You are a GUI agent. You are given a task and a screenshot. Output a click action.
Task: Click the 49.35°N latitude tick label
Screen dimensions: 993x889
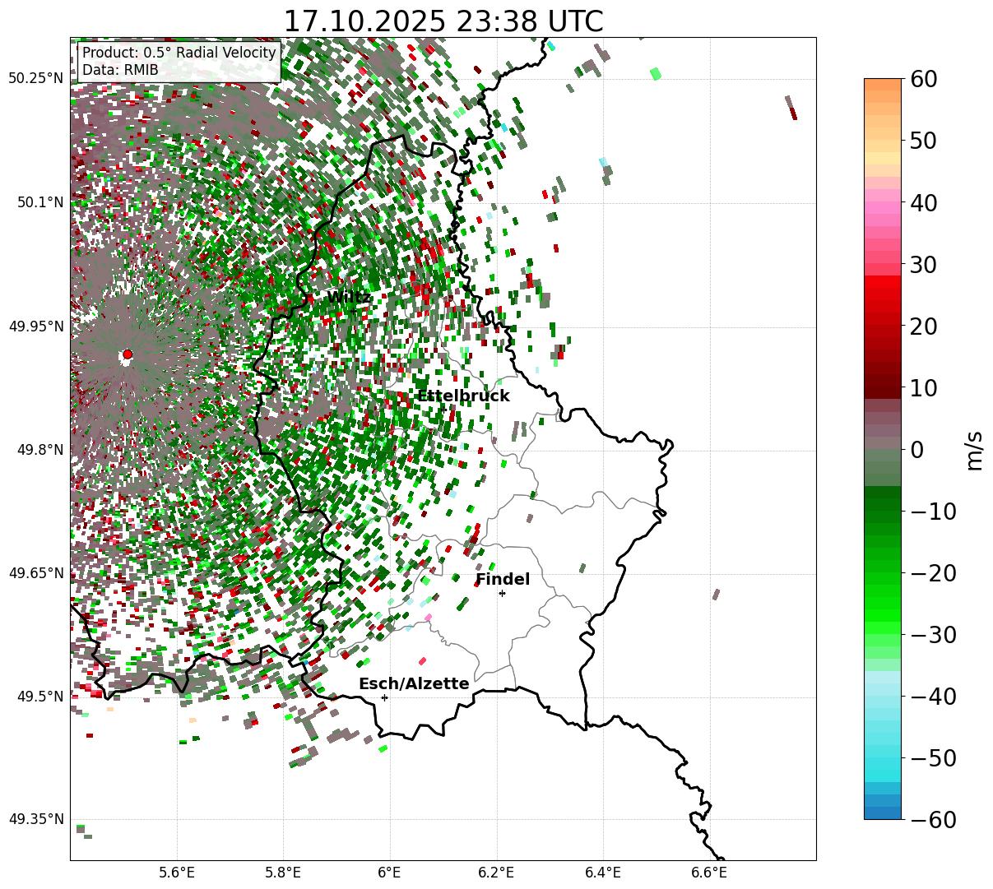[35, 819]
